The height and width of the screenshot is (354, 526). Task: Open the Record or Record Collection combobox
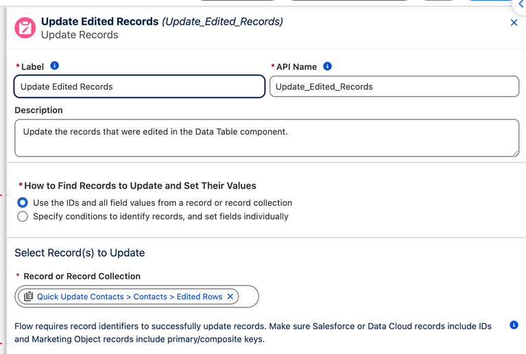click(136, 296)
